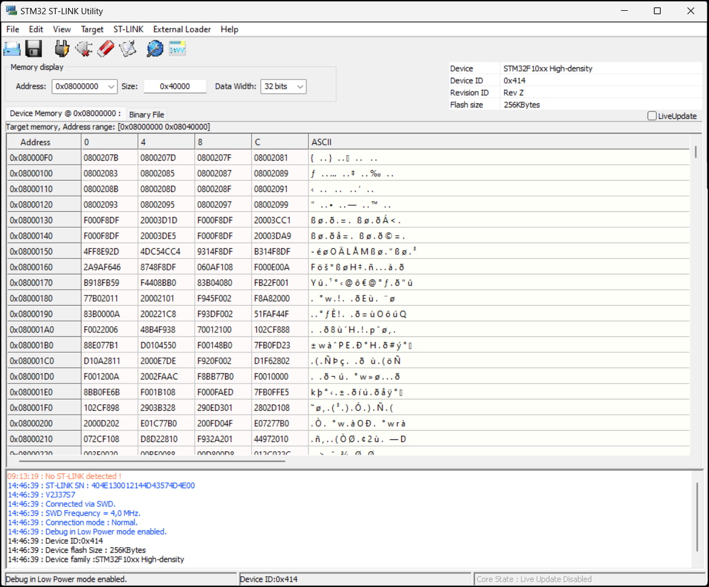
Task: Open the External Loader menu
Action: [182, 30]
